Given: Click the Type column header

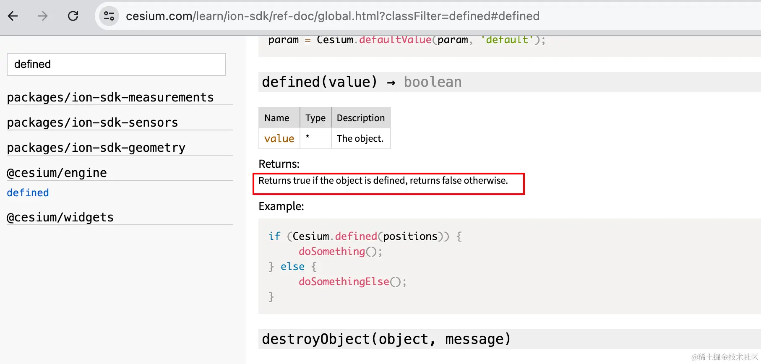Looking at the screenshot, I should pos(315,118).
